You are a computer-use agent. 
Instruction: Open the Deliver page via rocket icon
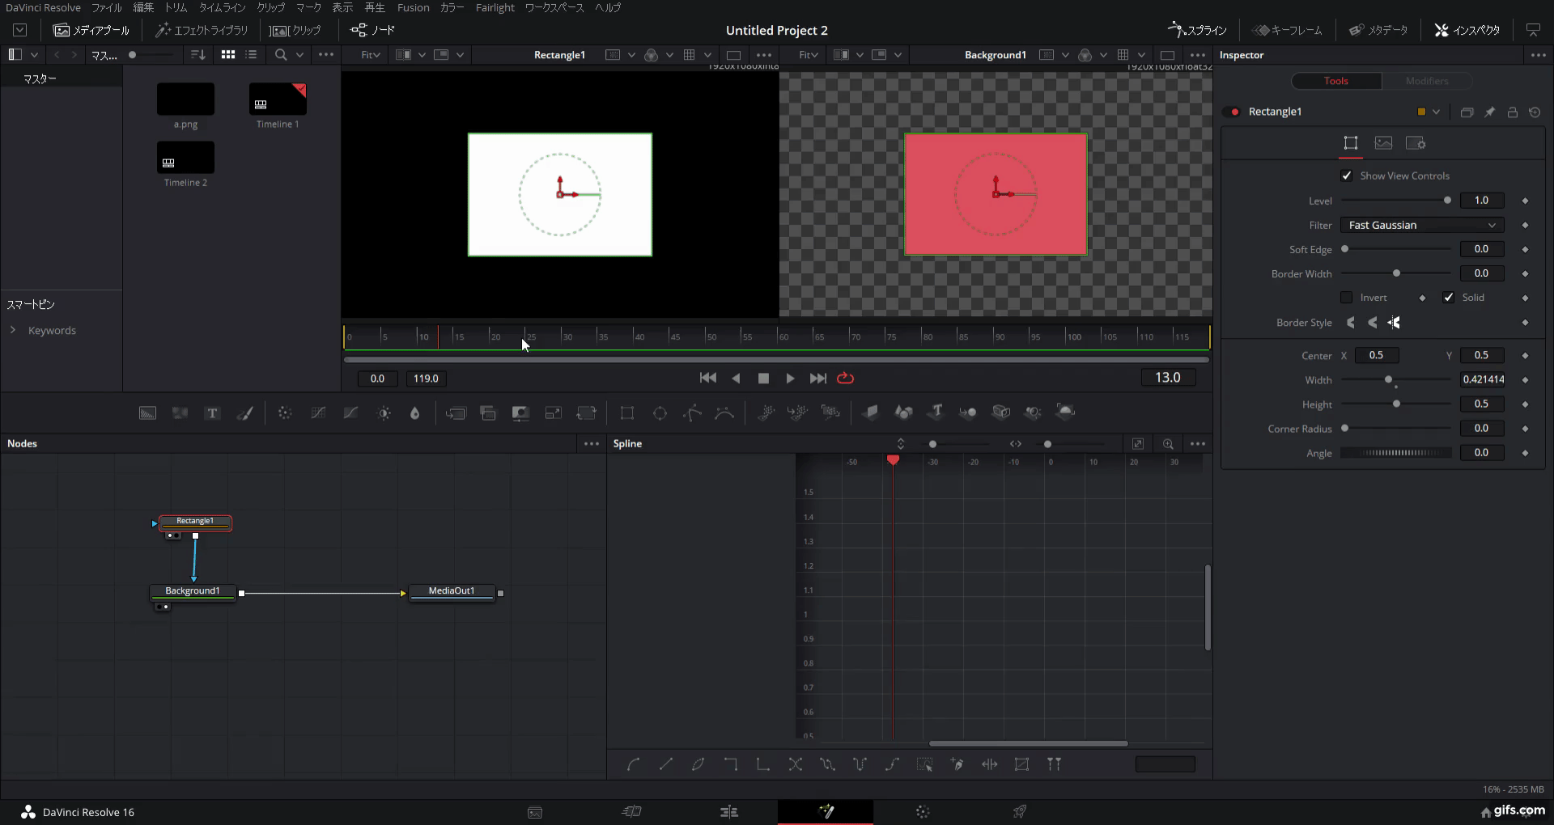[1020, 811]
